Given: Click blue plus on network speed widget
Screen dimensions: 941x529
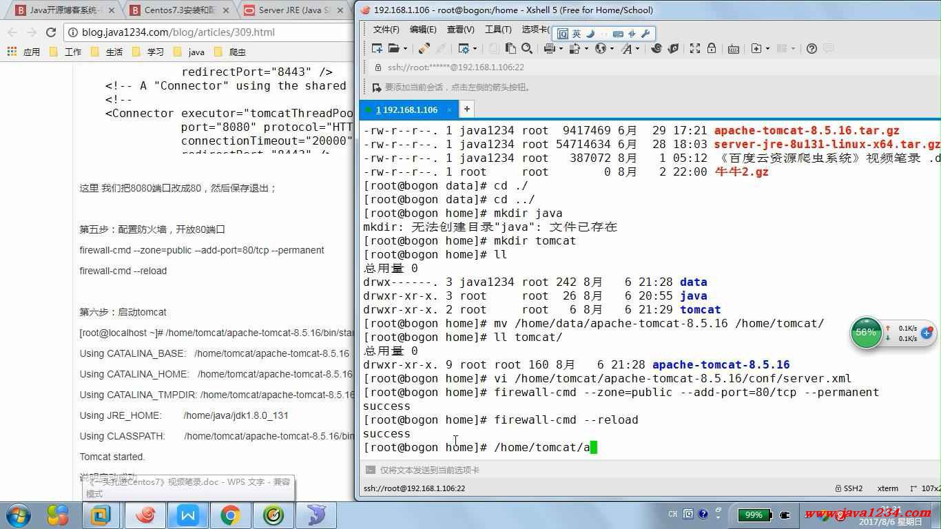Looking at the screenshot, I should click(x=927, y=333).
